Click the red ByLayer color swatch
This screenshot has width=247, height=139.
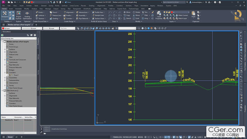(3, 28)
